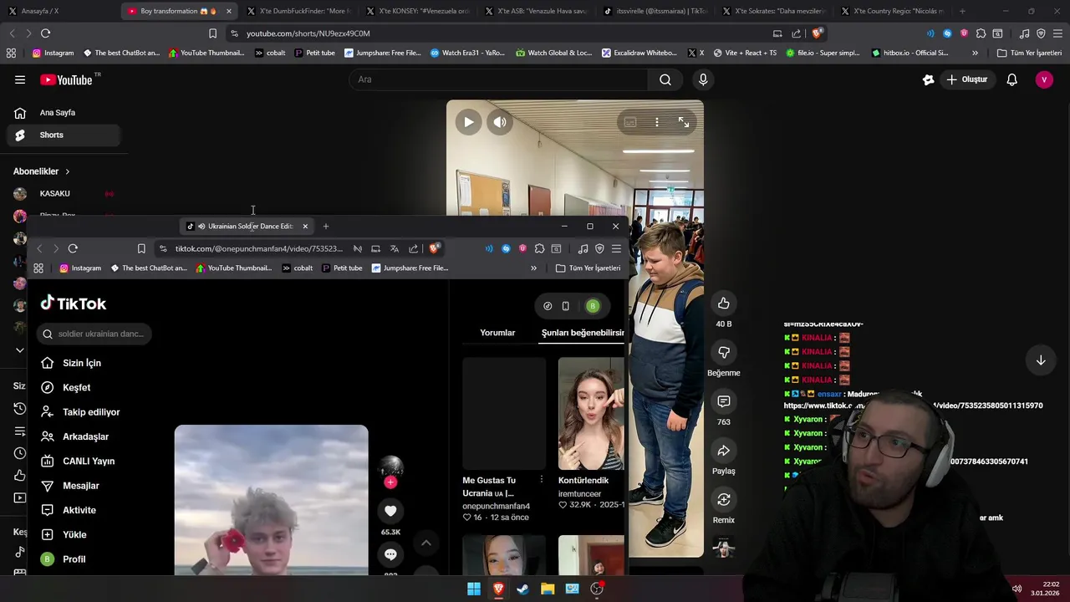Open Kontürlendik video thumbnail

[591, 414]
